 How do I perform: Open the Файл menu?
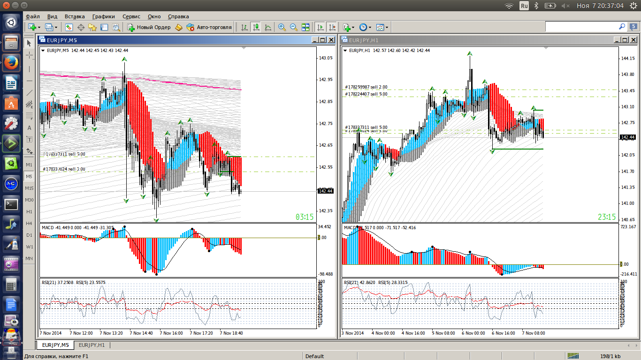coord(33,16)
